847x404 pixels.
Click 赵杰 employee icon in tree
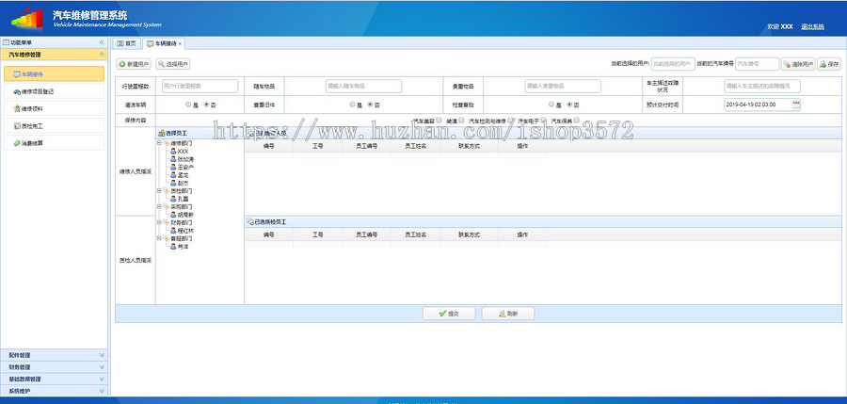click(173, 183)
